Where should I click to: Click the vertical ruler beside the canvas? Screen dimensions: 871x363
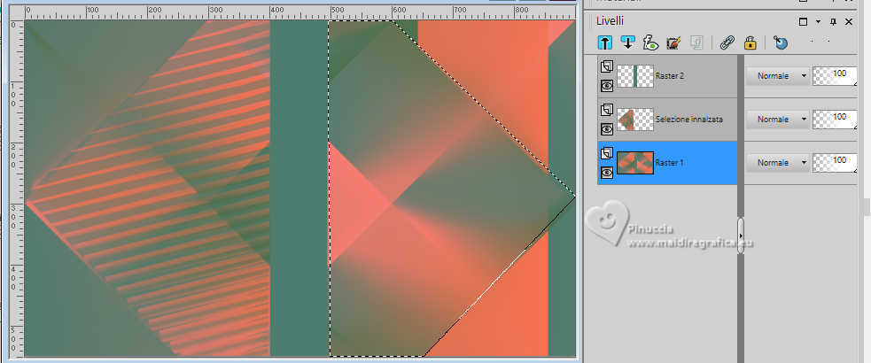[17, 189]
